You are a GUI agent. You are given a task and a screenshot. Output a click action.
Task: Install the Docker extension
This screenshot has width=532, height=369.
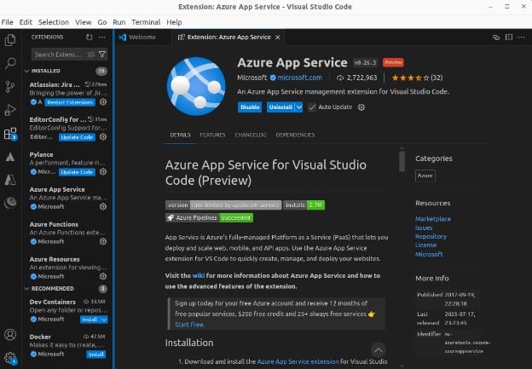pyautogui.click(x=96, y=355)
